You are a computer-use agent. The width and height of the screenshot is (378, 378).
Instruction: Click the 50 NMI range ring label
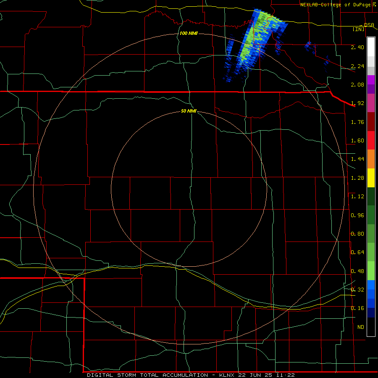click(189, 111)
